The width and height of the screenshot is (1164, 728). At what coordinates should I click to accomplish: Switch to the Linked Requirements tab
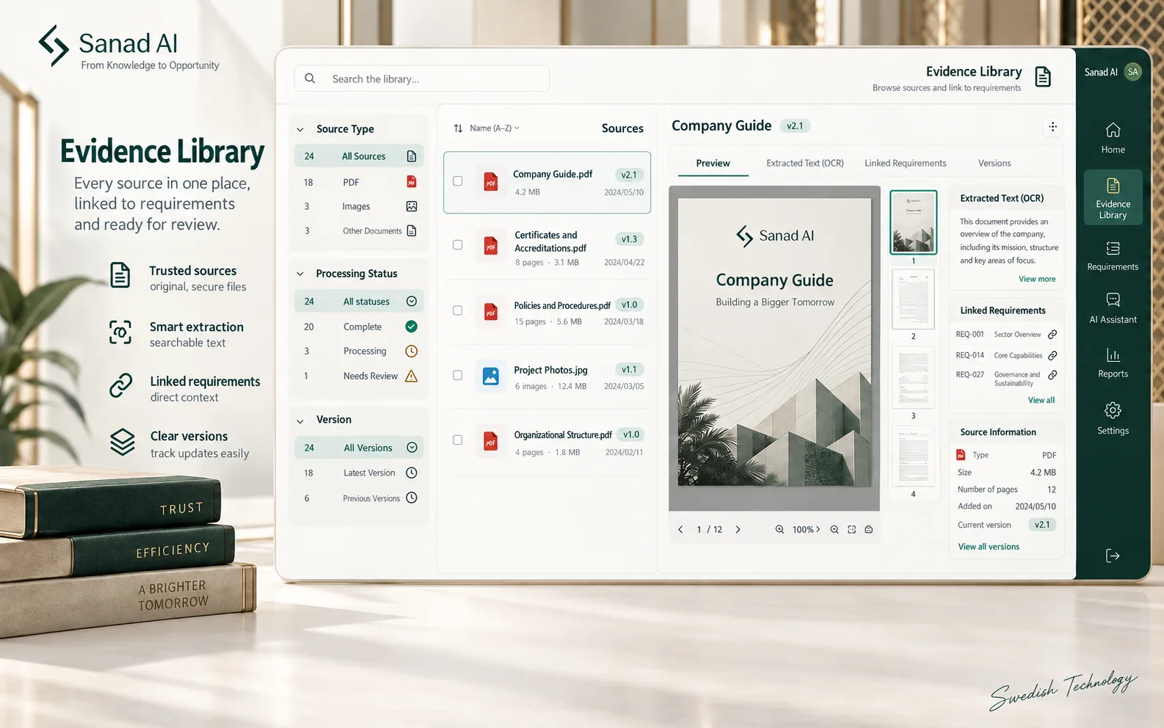pos(905,163)
